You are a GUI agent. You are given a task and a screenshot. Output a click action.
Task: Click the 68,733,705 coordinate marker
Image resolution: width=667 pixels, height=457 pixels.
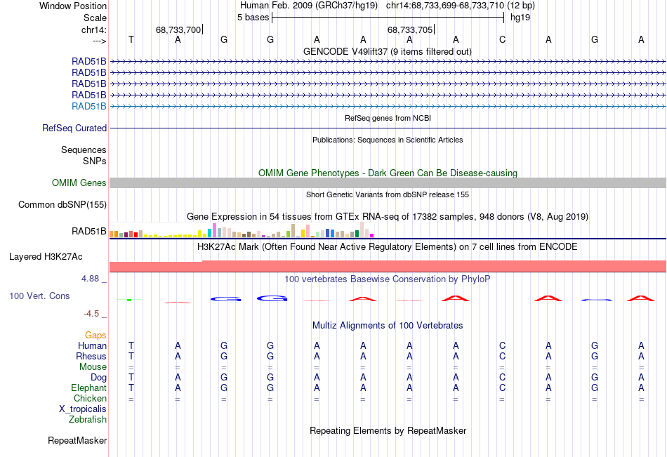410,29
